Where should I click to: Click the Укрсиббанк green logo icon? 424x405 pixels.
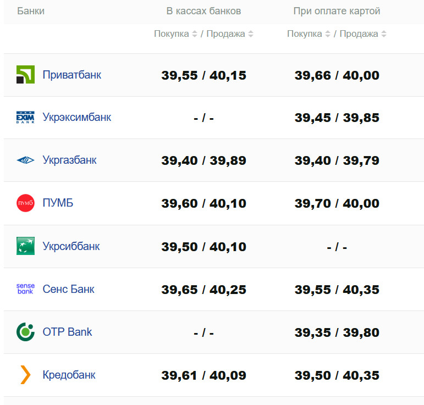25,246
